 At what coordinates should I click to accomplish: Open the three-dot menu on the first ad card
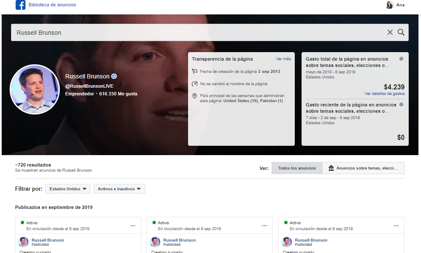(133, 225)
